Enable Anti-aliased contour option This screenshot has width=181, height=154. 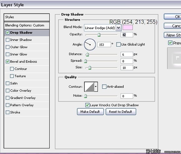pyautogui.click(x=104, y=87)
